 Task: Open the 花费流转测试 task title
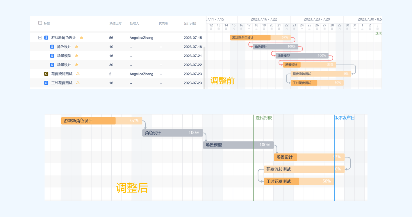coord(62,74)
